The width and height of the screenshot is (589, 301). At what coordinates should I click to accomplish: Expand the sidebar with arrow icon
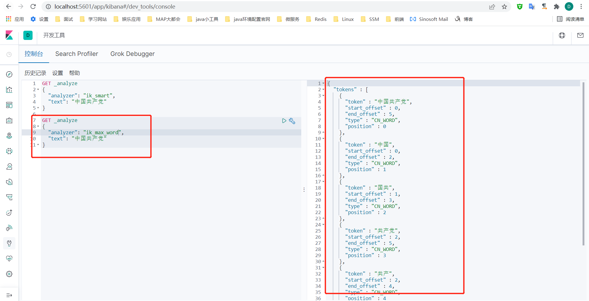(x=9, y=295)
